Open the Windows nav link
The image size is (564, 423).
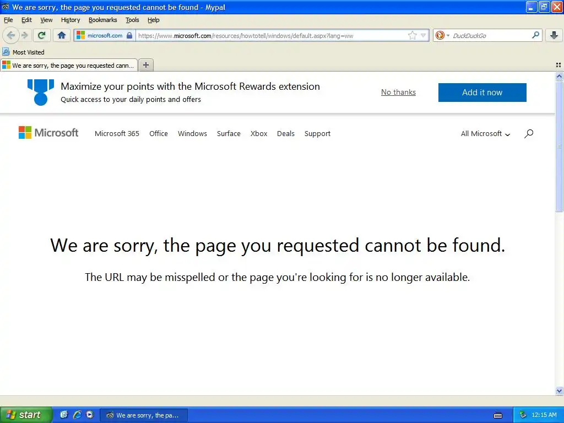click(x=192, y=133)
